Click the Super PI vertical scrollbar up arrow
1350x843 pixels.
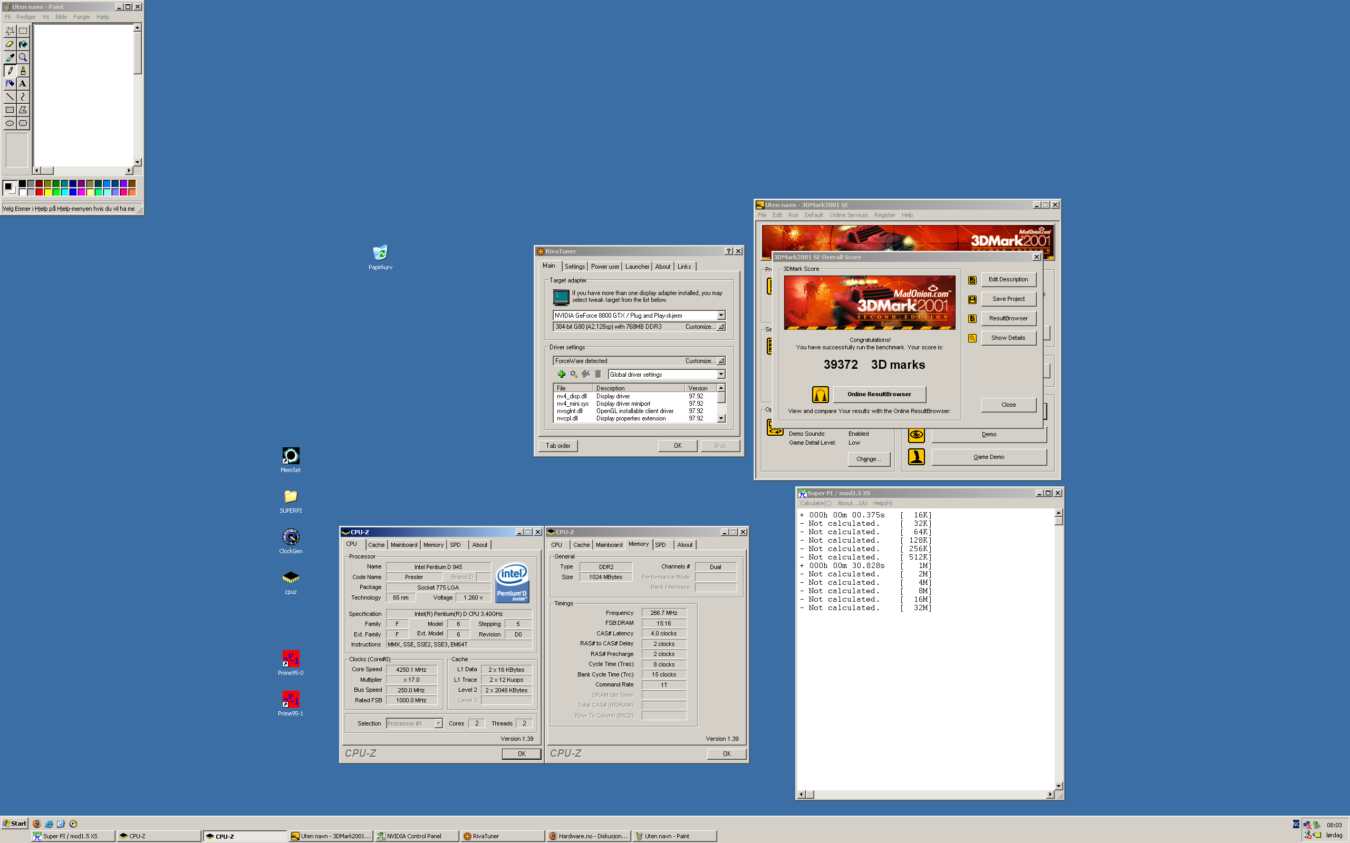(1058, 513)
